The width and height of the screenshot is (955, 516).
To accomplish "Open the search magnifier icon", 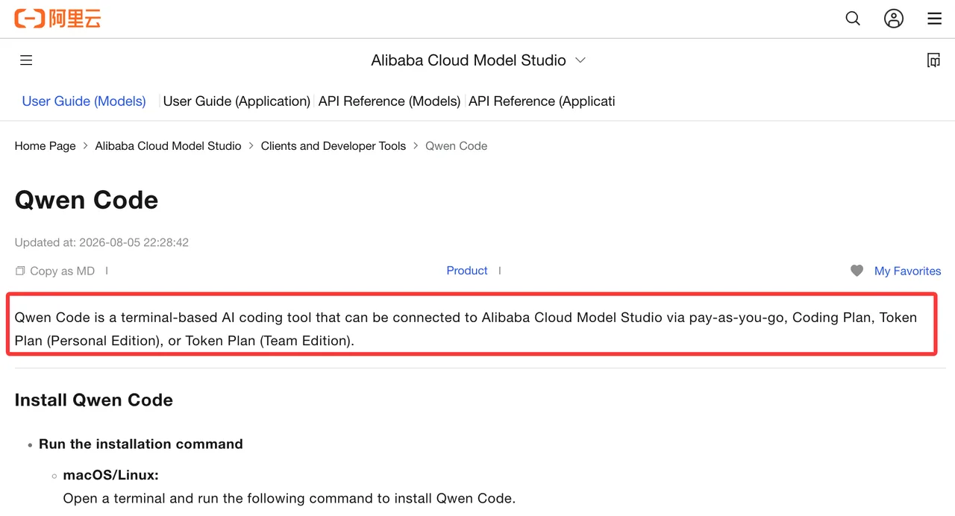I will [x=853, y=19].
